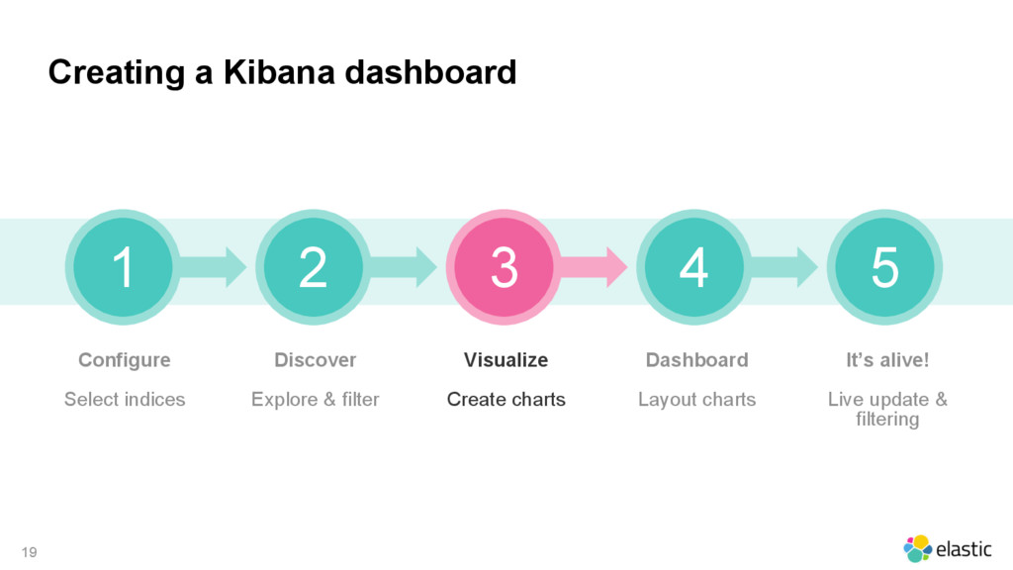The width and height of the screenshot is (1013, 570).
Task: Click the step 5 teal circle
Action: pyautogui.click(x=885, y=267)
